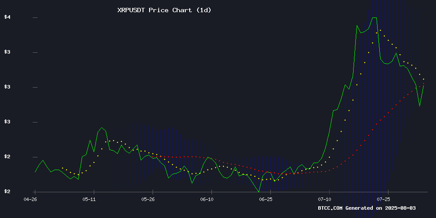The image size is (436, 218).
Task: Click the 05-26 x-axis label
Action: point(148,199)
